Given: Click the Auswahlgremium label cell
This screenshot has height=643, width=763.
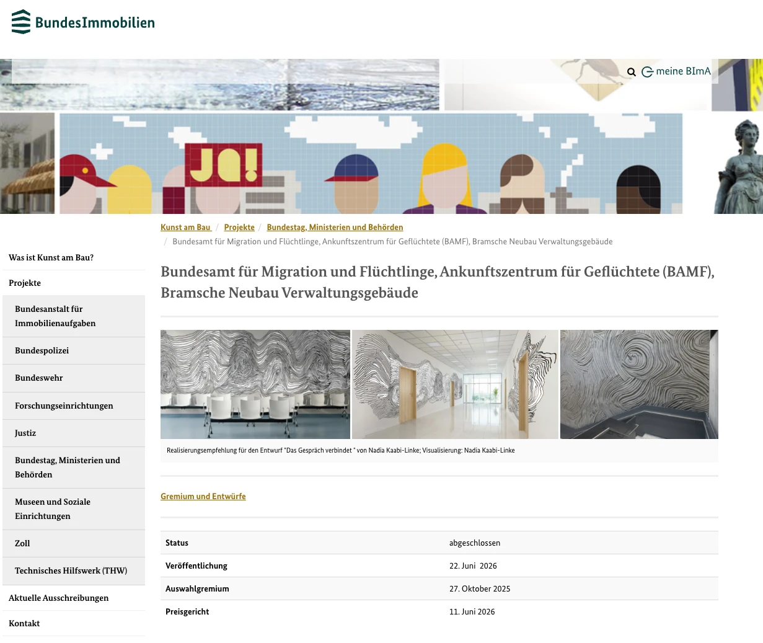Looking at the screenshot, I should pos(302,588).
